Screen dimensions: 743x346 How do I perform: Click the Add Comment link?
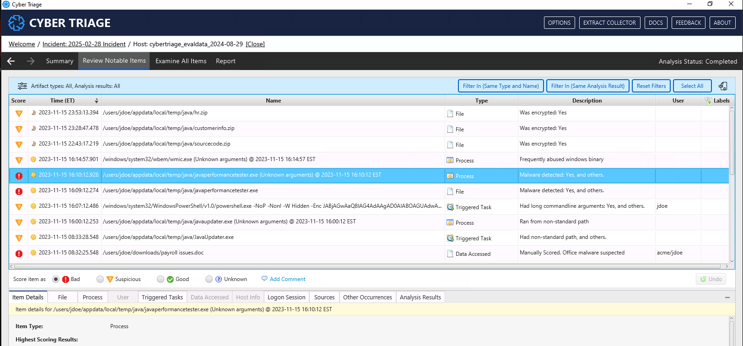(x=287, y=279)
